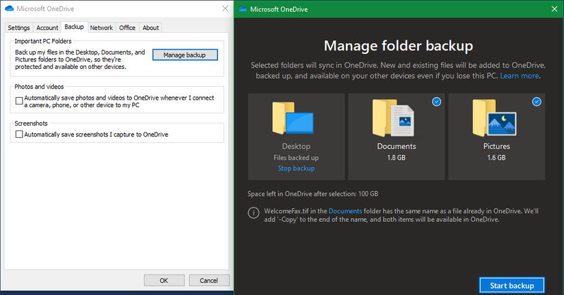Viewport: 564px width, 295px height.
Task: Click the info icon beside WelcomeFax message
Action: [254, 213]
